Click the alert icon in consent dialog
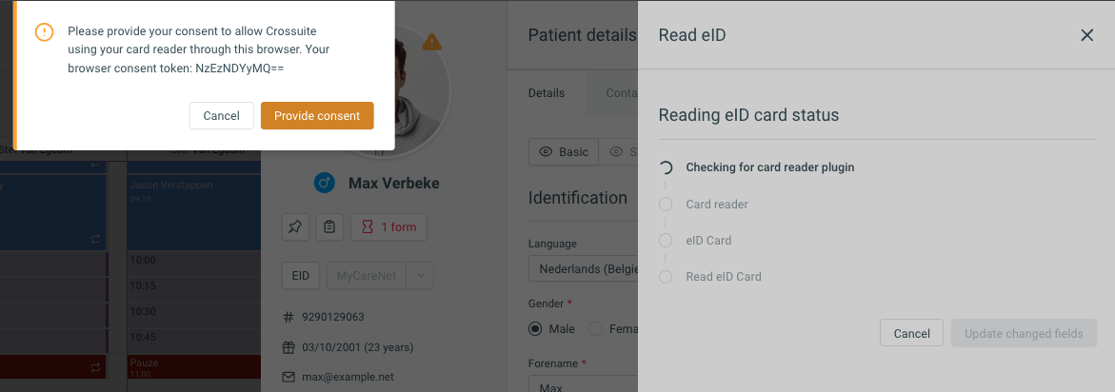 tap(44, 32)
